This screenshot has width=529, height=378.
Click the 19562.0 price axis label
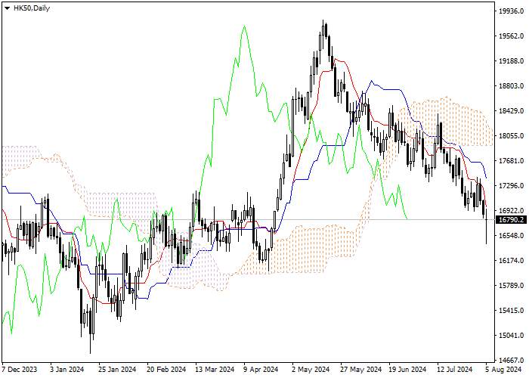(511, 36)
